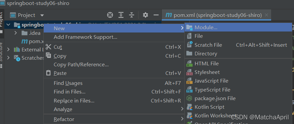Open the Project view dropdown arrow
The width and height of the screenshot is (294, 124).
(x=42, y=15)
